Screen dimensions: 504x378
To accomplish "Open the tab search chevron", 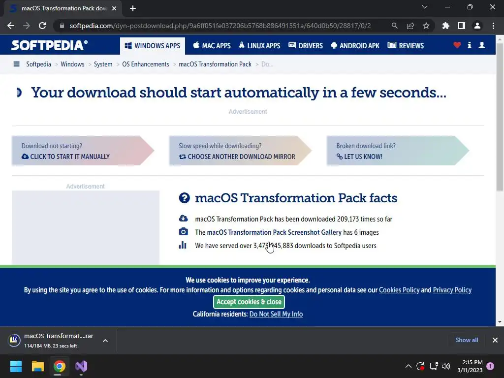I will [x=425, y=7].
